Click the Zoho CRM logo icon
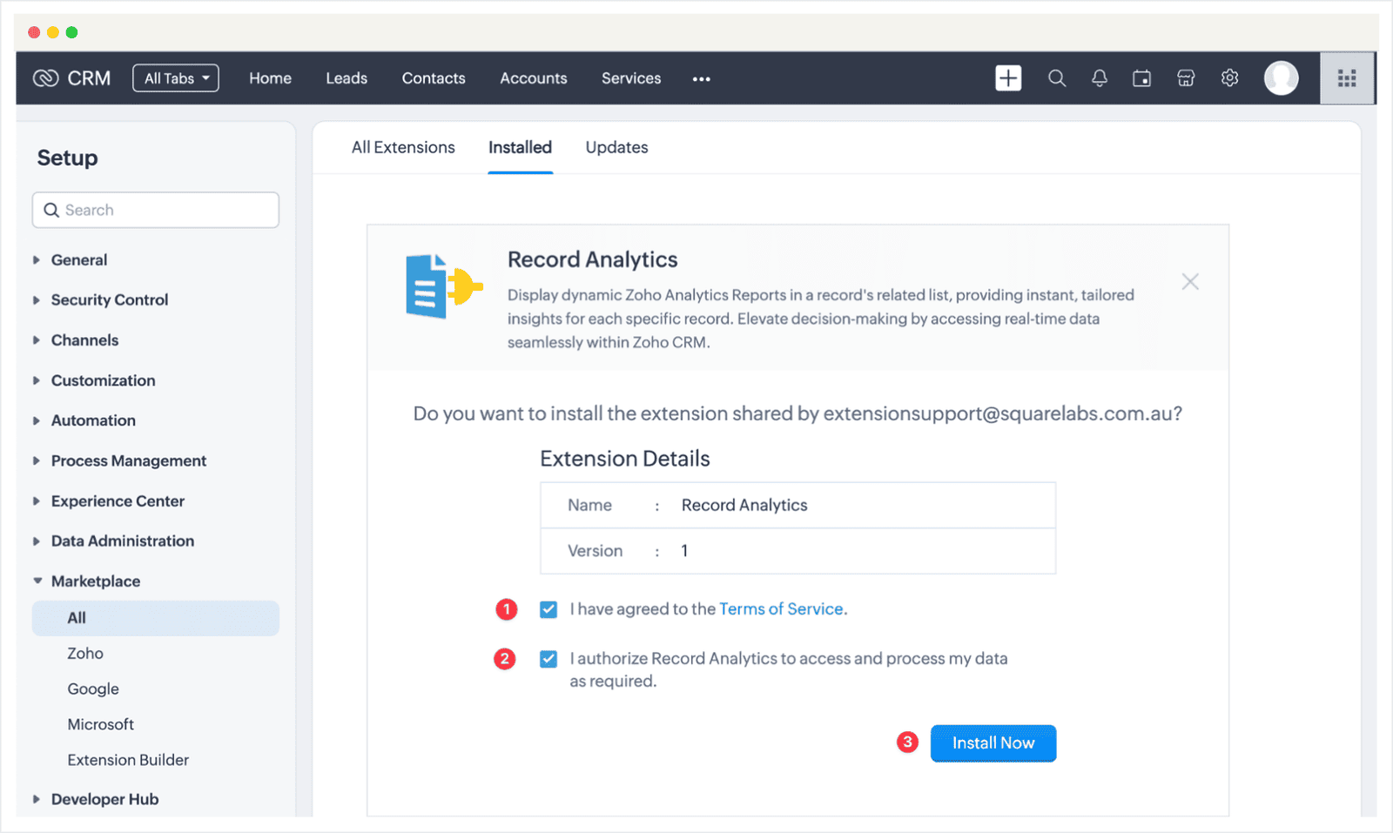 point(45,78)
